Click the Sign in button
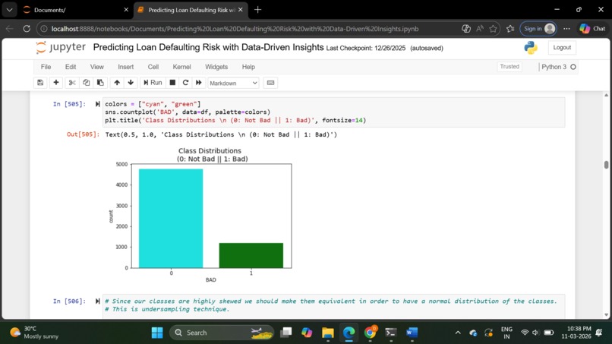The height and width of the screenshot is (344, 612). 538,29
